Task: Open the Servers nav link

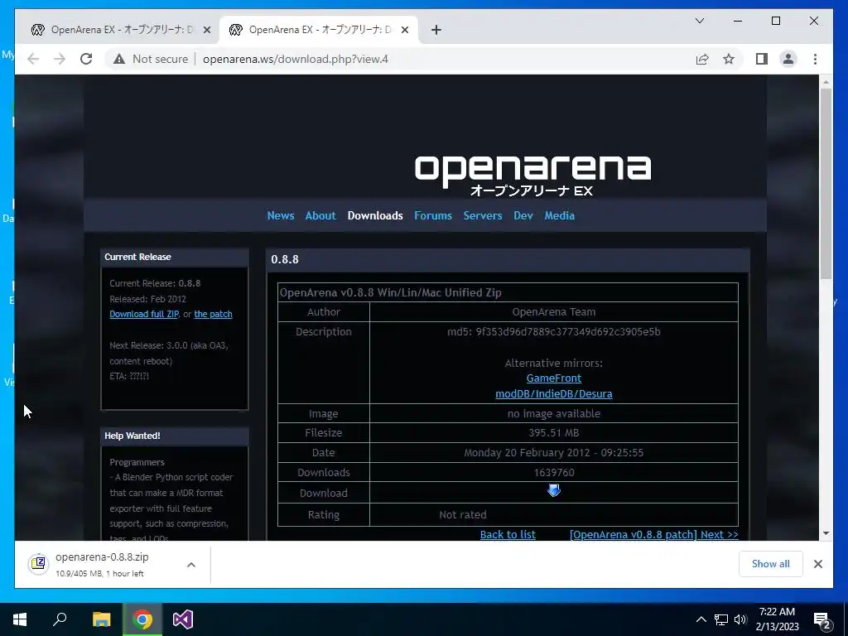Action: pos(483,215)
